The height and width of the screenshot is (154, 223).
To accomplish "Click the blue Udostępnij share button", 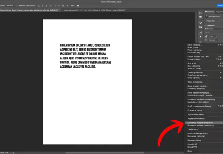I will coord(220,6).
